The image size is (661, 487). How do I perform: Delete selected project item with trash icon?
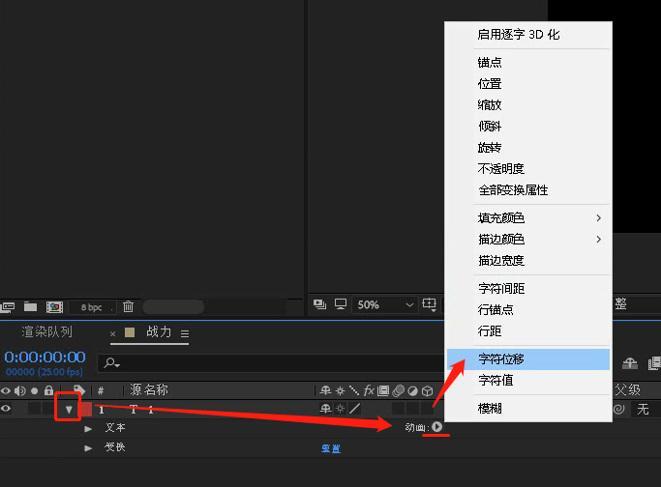[x=128, y=306]
